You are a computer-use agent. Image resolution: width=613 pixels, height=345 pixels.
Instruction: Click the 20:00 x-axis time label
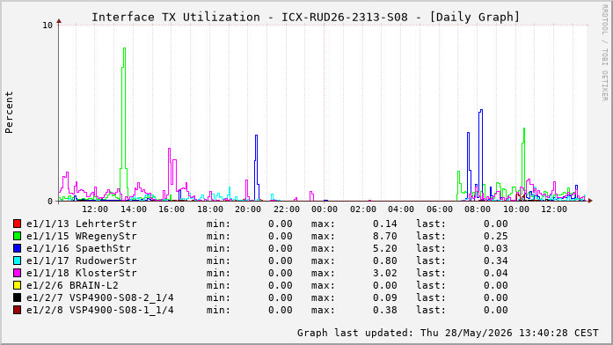pos(248,209)
